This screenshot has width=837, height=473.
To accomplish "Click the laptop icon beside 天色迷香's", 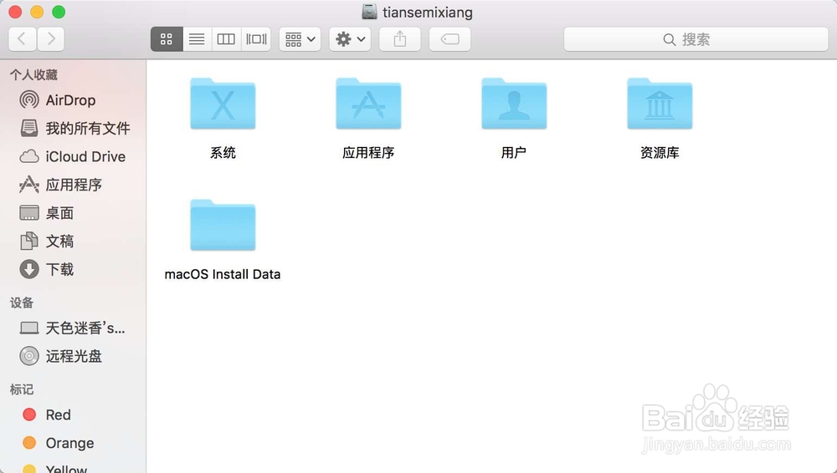I will [x=29, y=328].
